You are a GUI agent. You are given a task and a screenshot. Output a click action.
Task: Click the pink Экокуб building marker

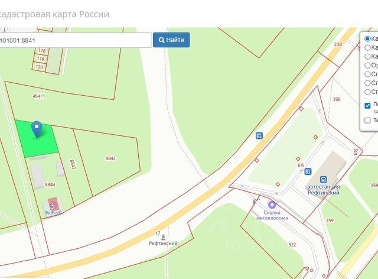tap(54, 204)
